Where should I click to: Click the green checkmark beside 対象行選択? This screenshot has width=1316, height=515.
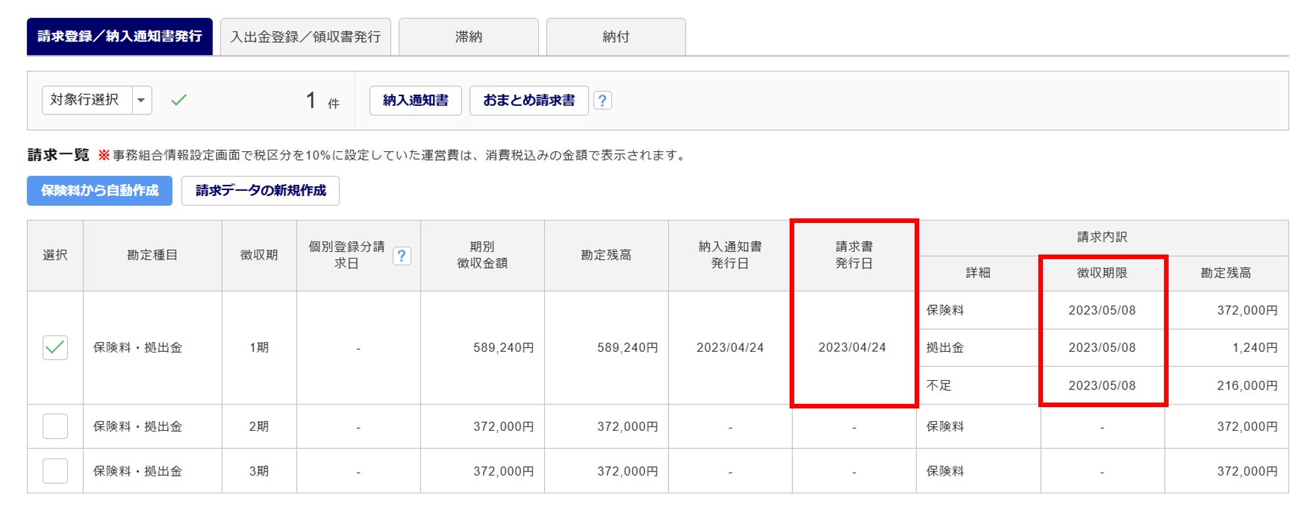point(179,100)
